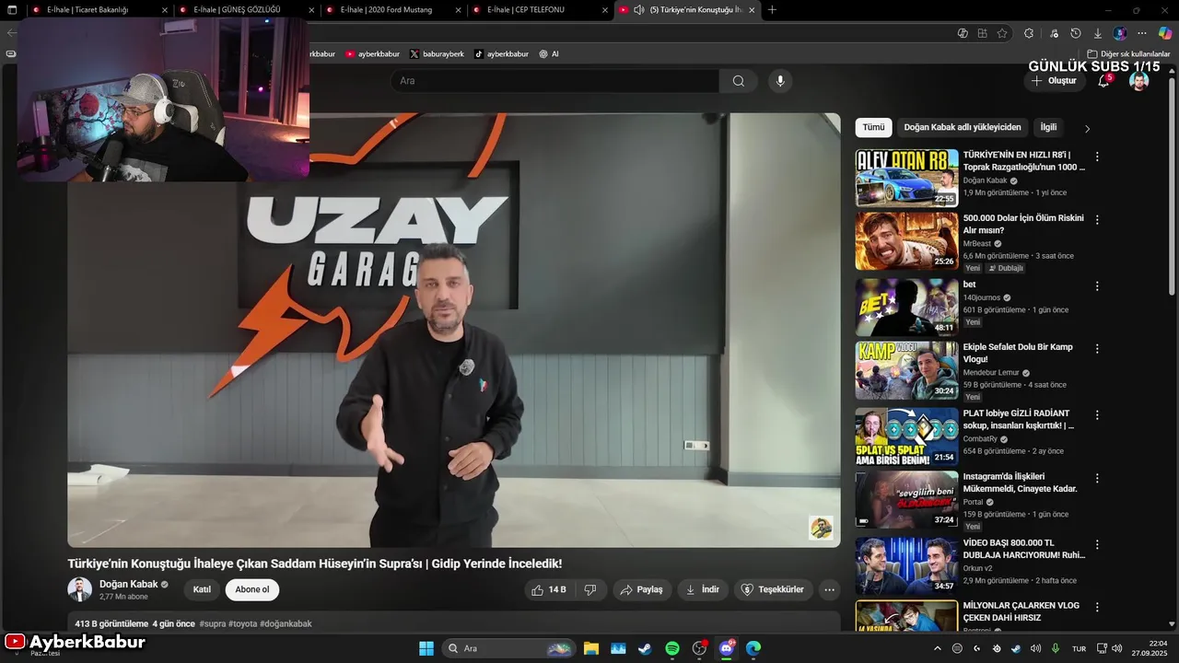Open Doğan Kabak channel name link
The image size is (1179, 663).
129,584
